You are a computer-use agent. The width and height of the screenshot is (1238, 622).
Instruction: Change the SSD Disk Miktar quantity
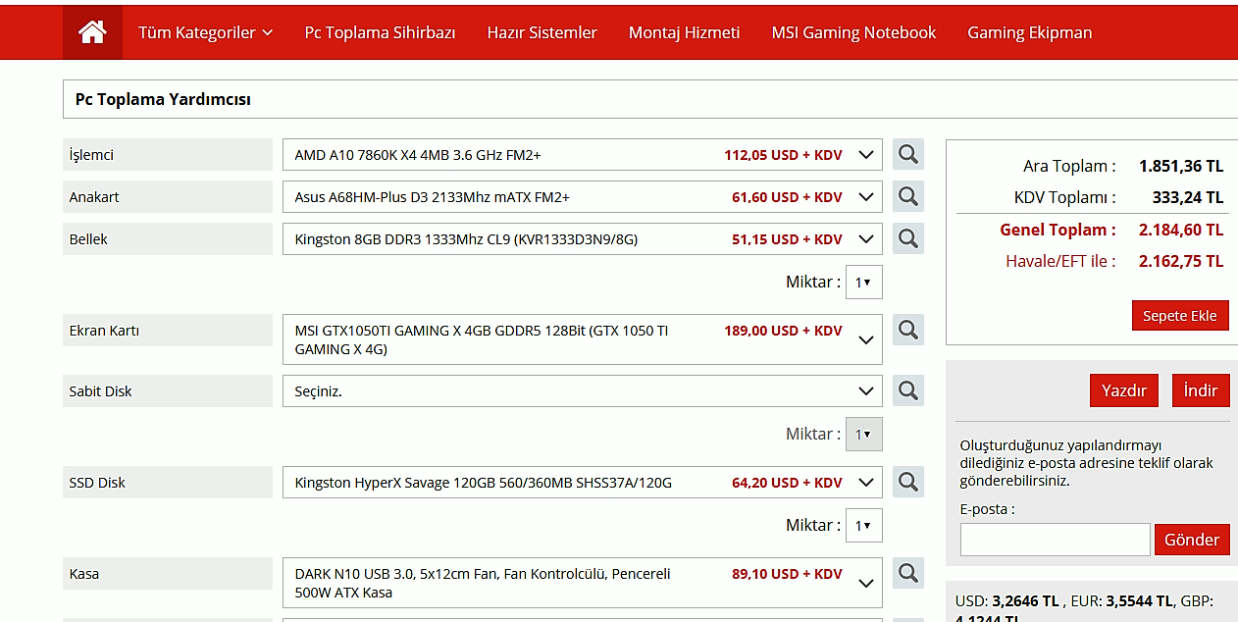pyautogui.click(x=864, y=526)
